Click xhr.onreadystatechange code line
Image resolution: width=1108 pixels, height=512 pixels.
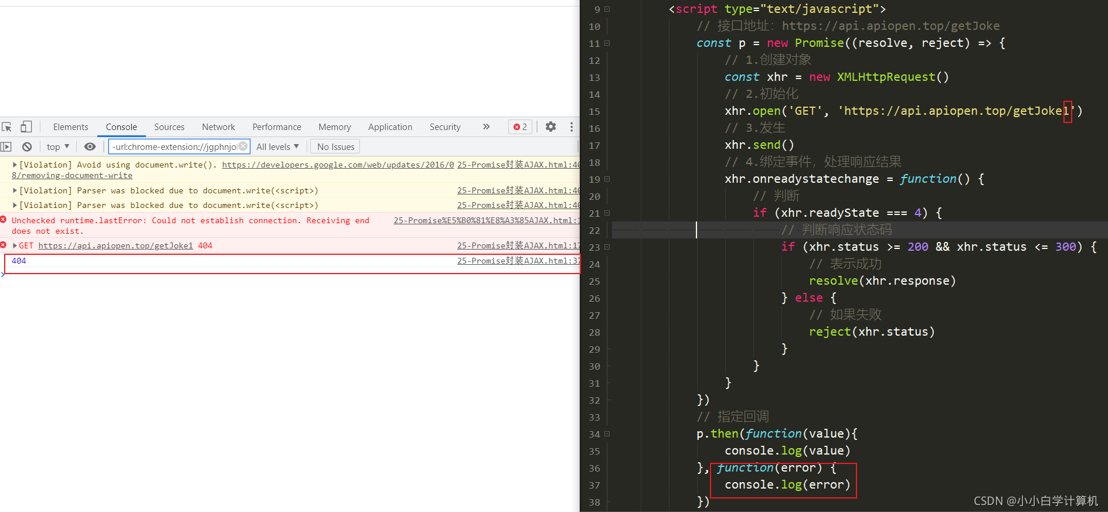[854, 179]
